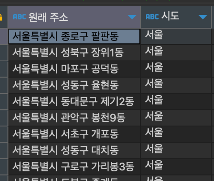Select 서울 cell in 동대문구 제기2동 row

click(176, 102)
